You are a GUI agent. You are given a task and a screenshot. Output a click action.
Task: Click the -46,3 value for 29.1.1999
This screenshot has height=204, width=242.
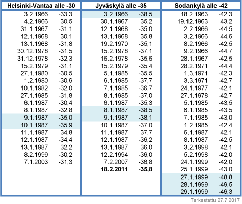tap(225, 192)
